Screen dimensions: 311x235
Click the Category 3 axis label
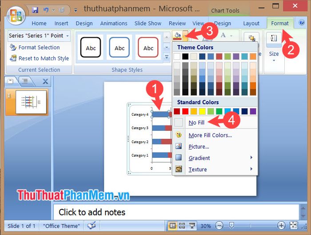140,128
